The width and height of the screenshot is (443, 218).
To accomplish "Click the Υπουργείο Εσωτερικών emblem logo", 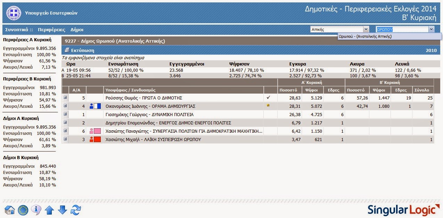I will (14, 13).
